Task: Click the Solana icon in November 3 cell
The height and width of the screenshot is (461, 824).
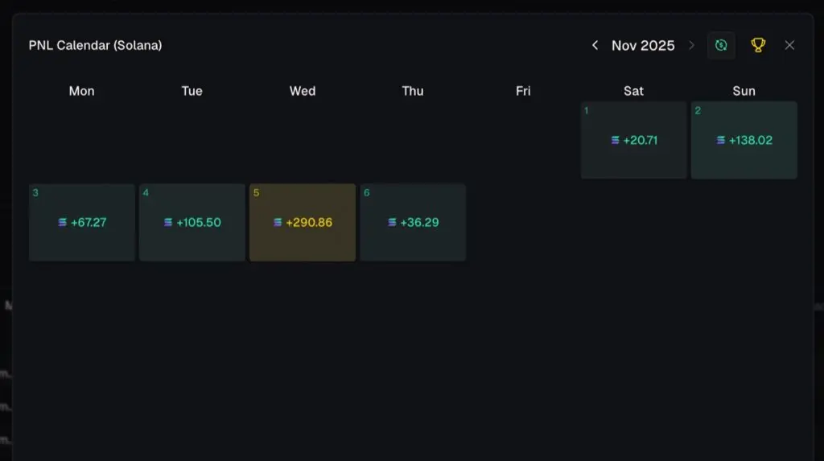Action: (x=63, y=223)
